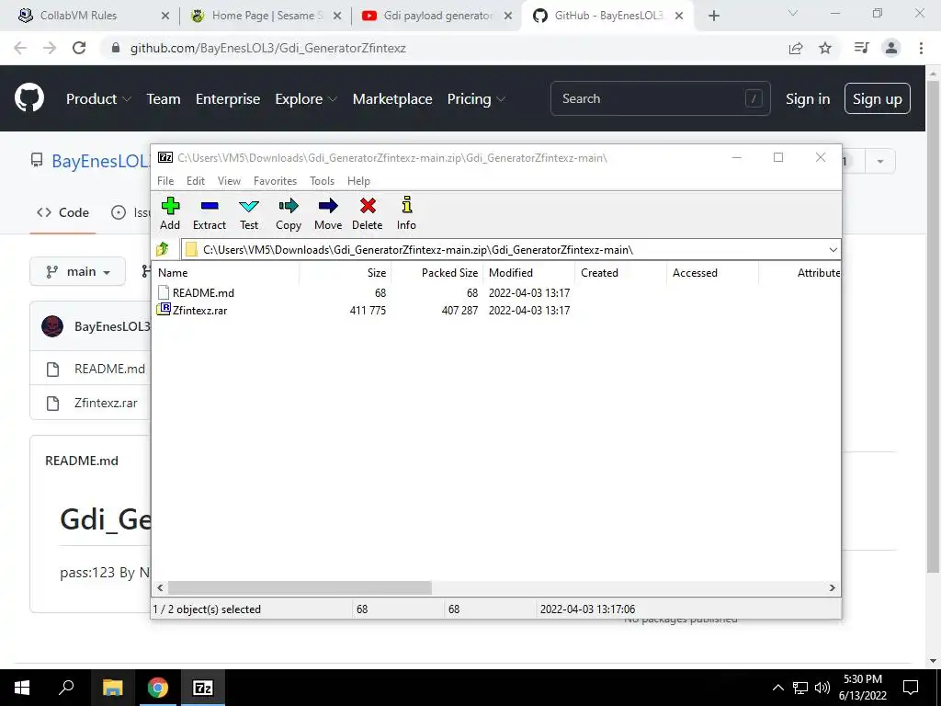Switch to the Gdi payload generator YouTube tab
The width and height of the screenshot is (941, 706).
tap(435, 16)
